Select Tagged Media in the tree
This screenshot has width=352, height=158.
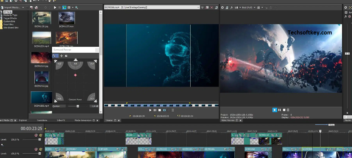(x=10, y=18)
